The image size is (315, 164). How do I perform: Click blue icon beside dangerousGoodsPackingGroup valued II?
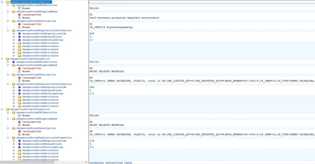20,40
